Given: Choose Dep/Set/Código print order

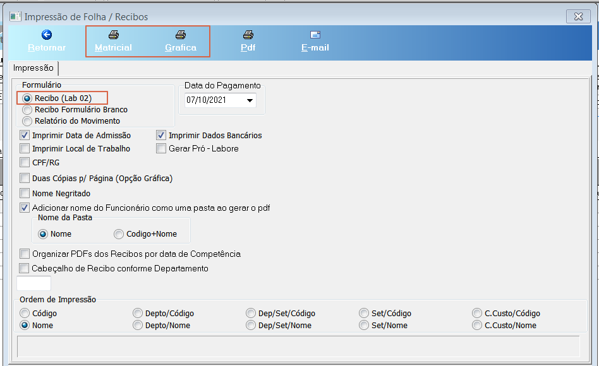Looking at the screenshot, I should (251, 314).
